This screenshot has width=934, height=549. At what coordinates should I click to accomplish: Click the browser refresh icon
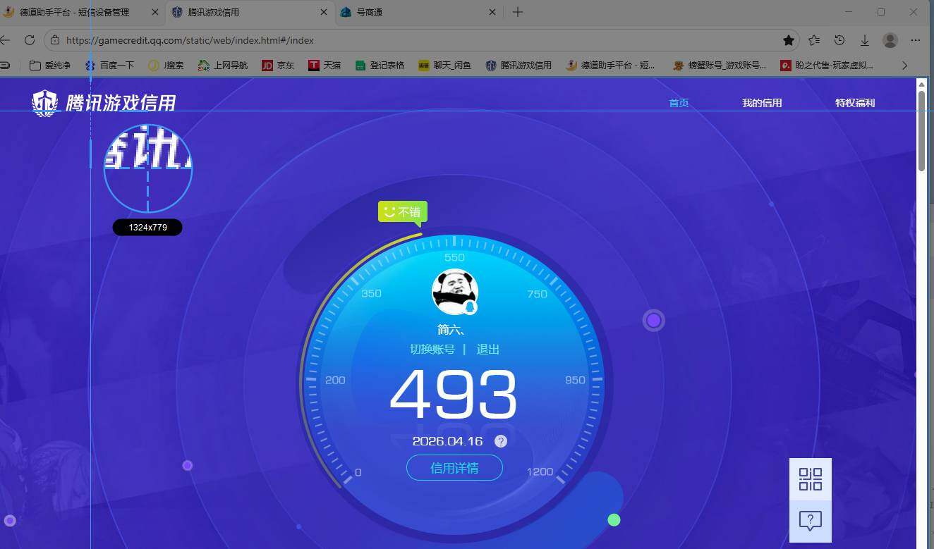(x=30, y=40)
